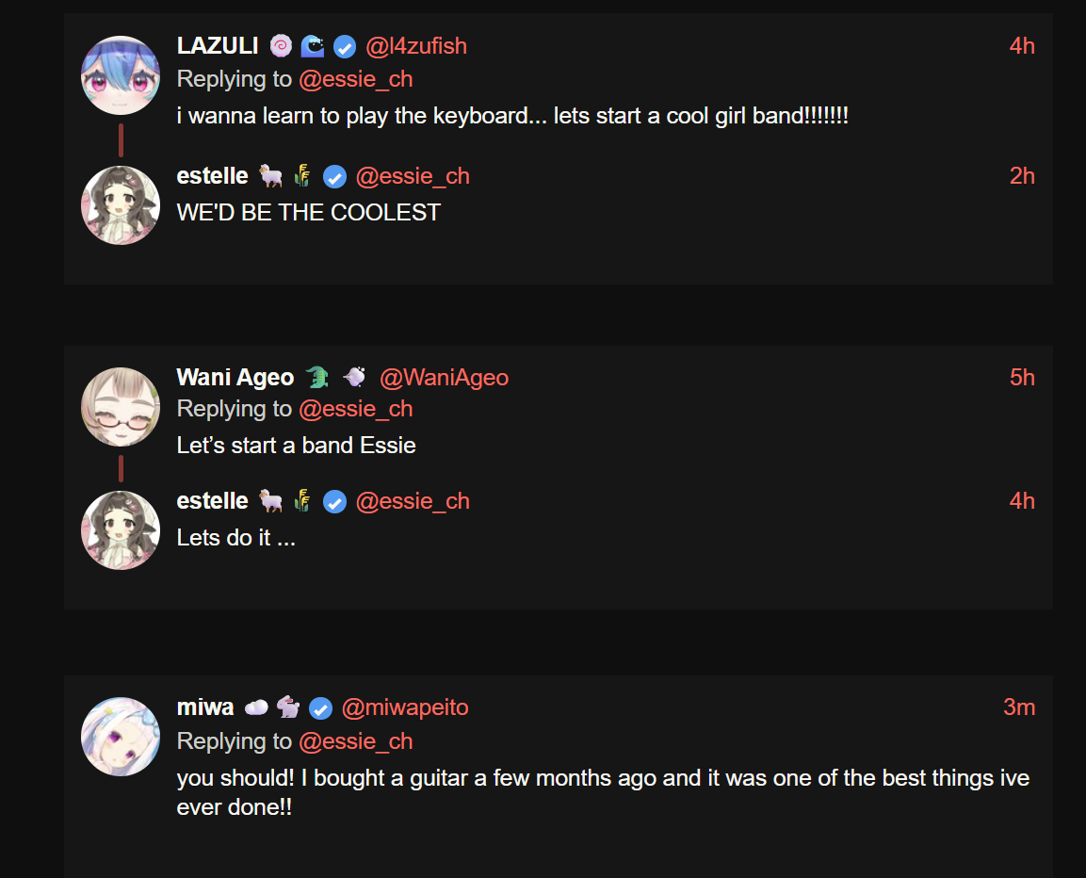
Task: Open the @l4zufish handle link
Action: (x=415, y=46)
